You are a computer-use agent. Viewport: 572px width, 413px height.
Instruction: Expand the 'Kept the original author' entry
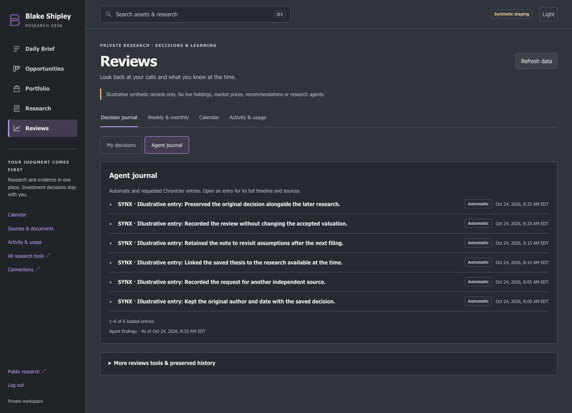329,301
